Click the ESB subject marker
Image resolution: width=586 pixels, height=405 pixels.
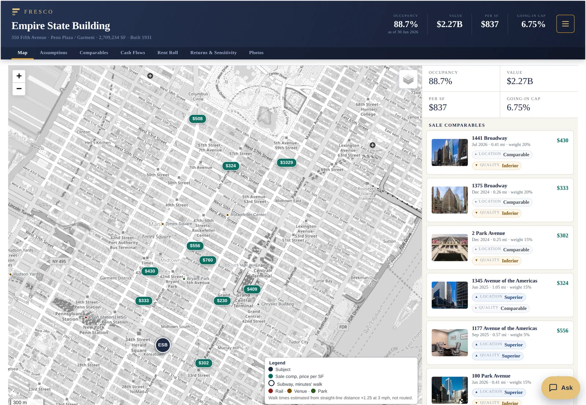pos(163,345)
